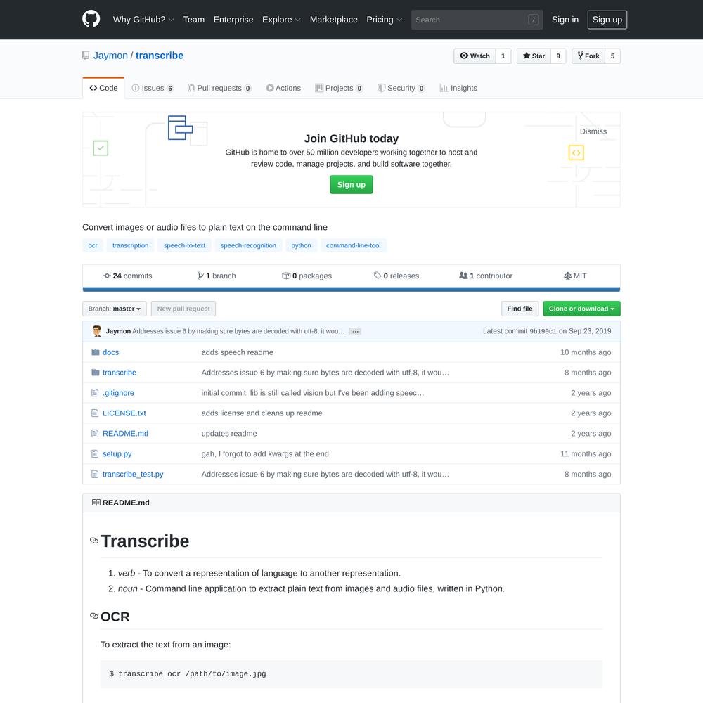This screenshot has width=703, height=703.
Task: Open the transcribe repository title link
Action: coord(159,56)
